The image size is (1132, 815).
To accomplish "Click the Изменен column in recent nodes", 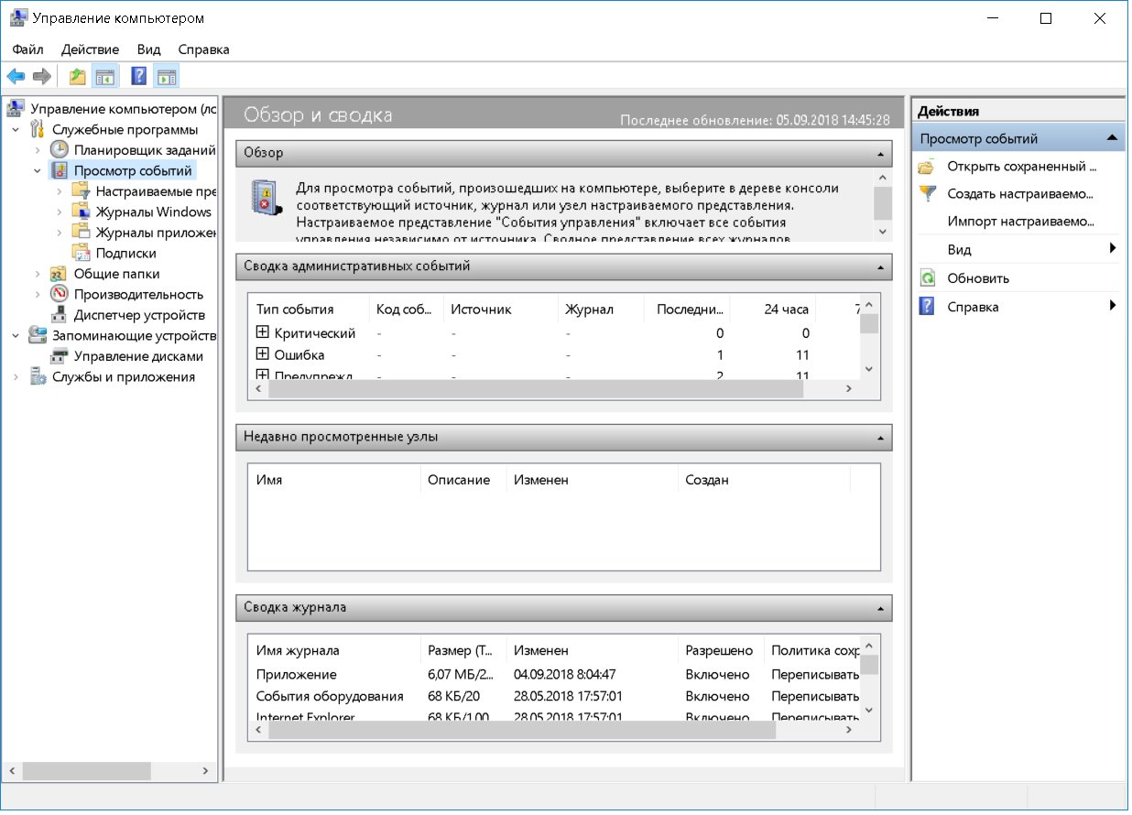I will pyautogui.click(x=592, y=480).
